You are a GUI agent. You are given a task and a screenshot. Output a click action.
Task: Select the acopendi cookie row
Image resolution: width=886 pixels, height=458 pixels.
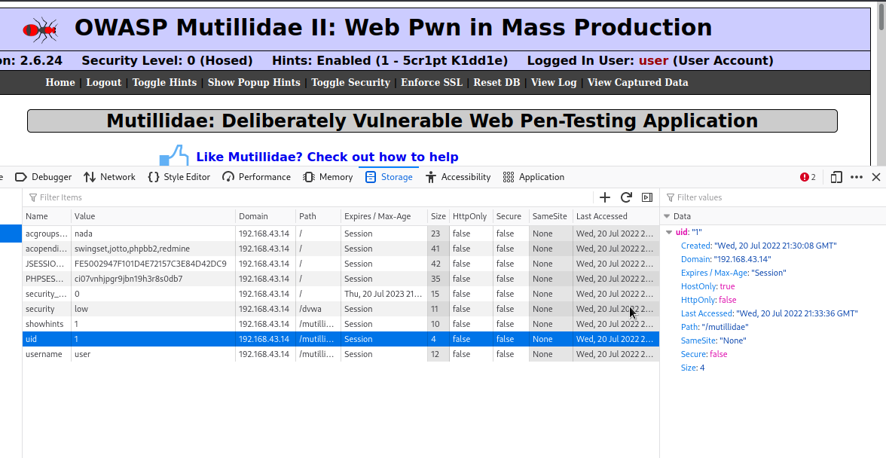[x=341, y=249]
